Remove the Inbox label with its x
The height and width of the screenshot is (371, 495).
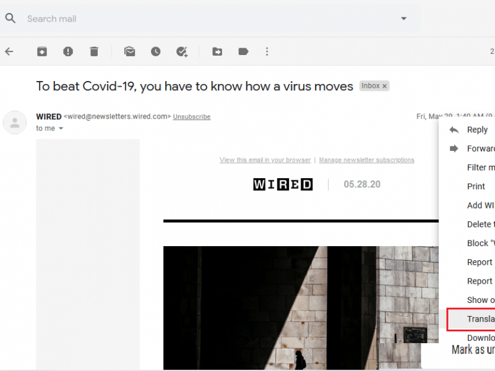(x=384, y=87)
